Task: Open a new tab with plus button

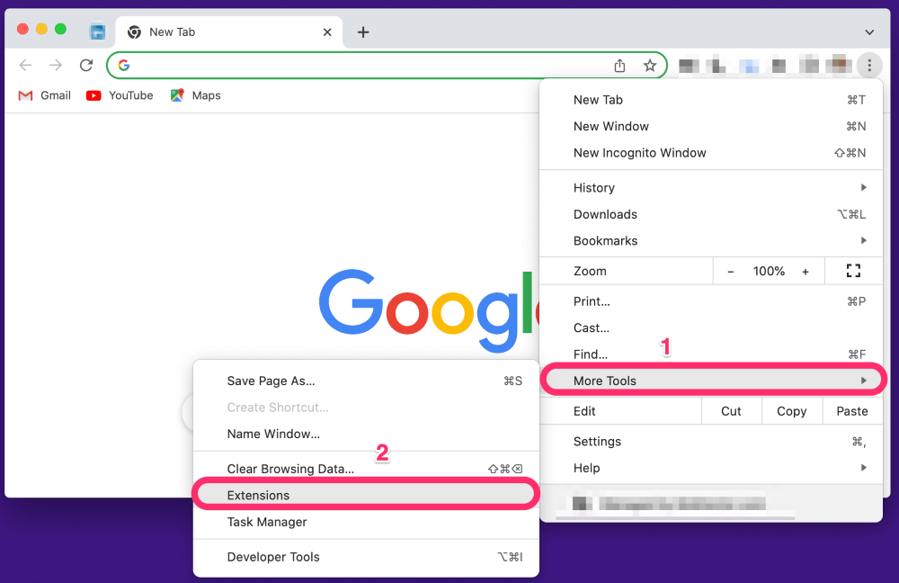Action: (363, 32)
